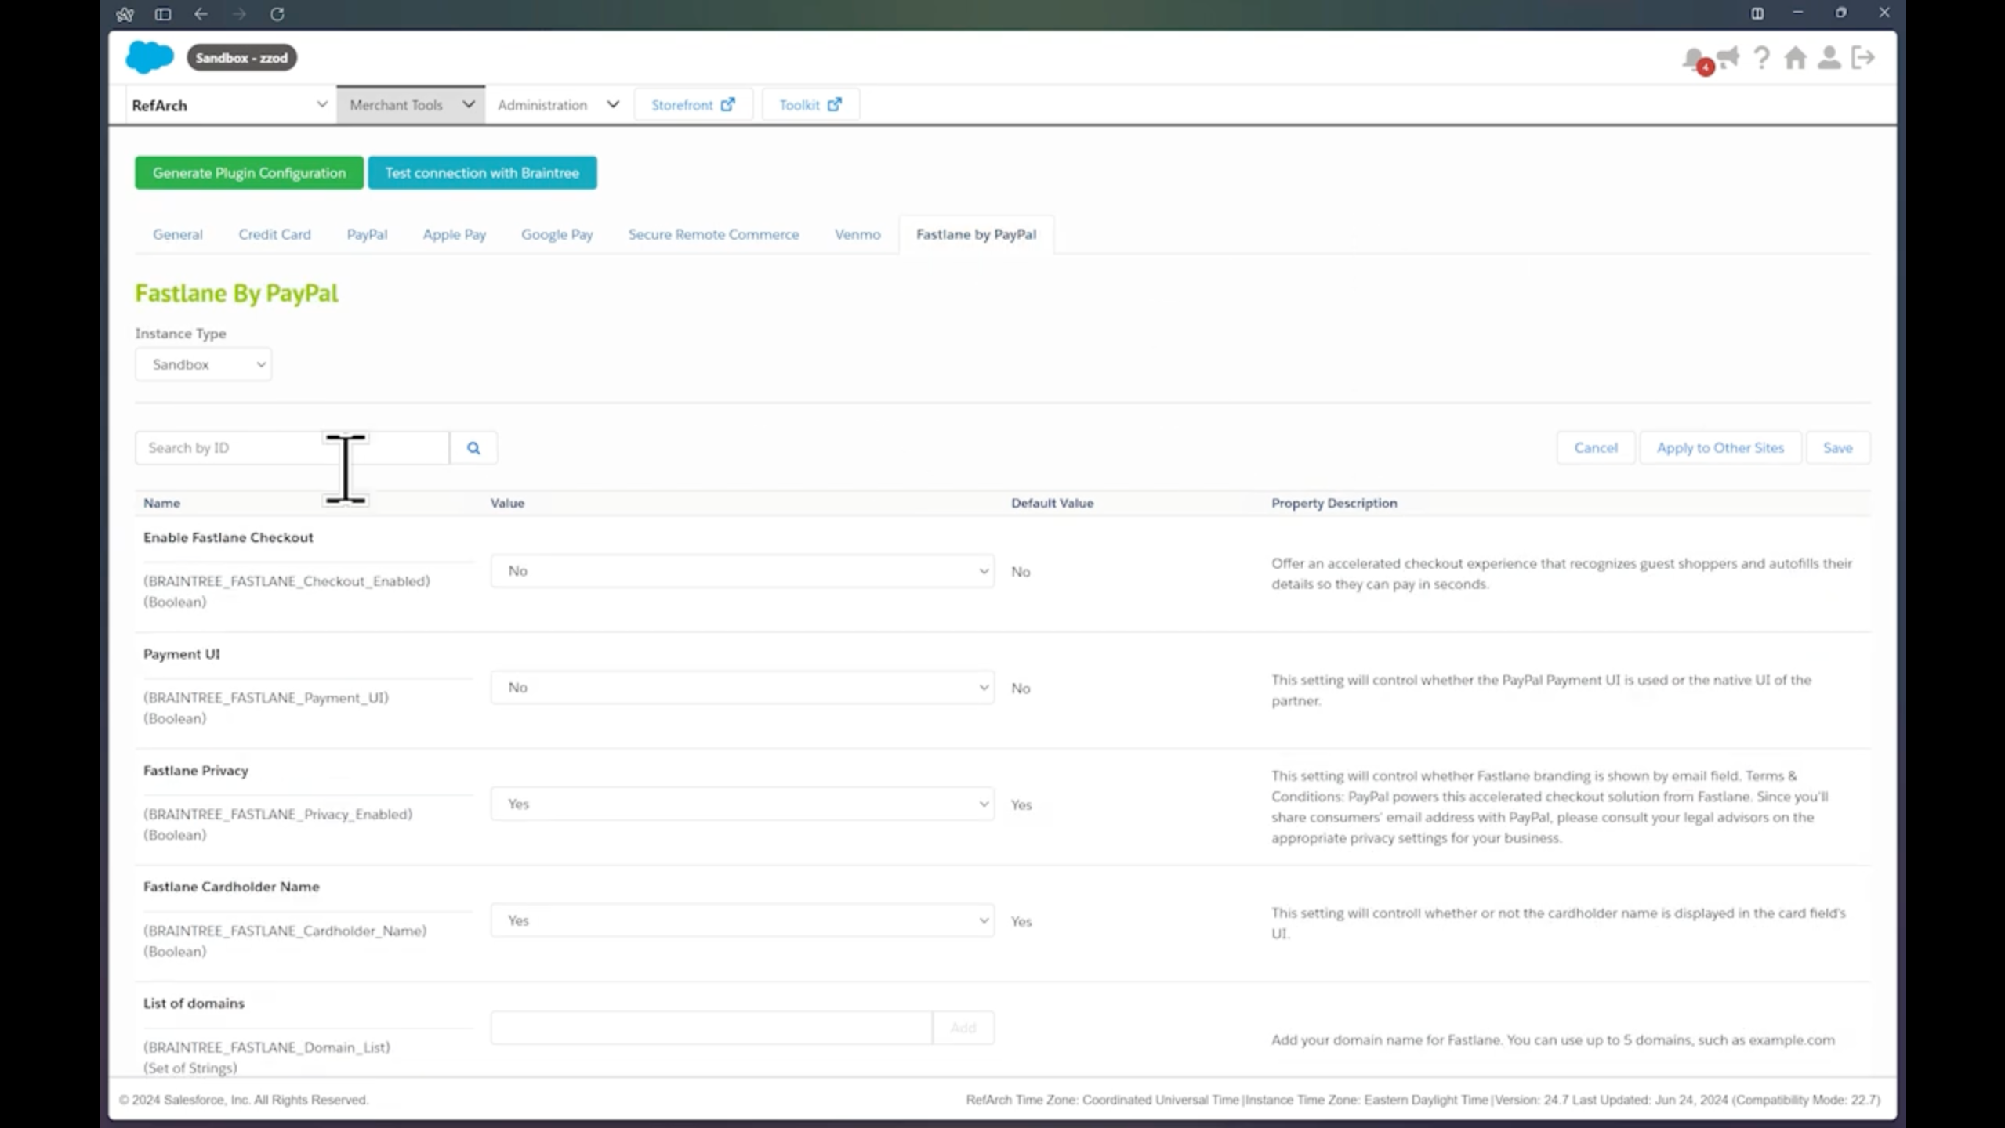Open the user profile icon
The height and width of the screenshot is (1128, 2005).
(x=1829, y=57)
